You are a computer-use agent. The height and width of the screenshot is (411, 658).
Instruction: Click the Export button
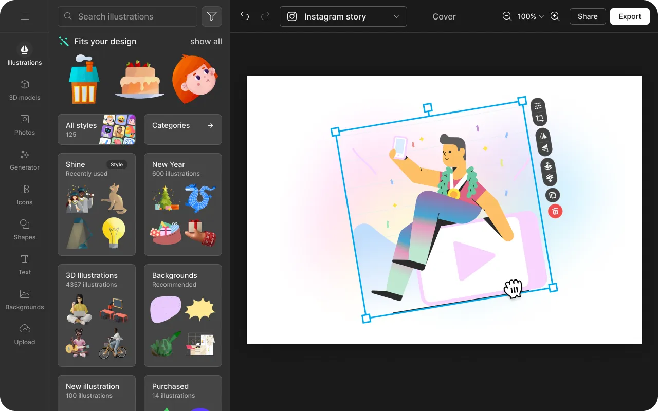629,16
